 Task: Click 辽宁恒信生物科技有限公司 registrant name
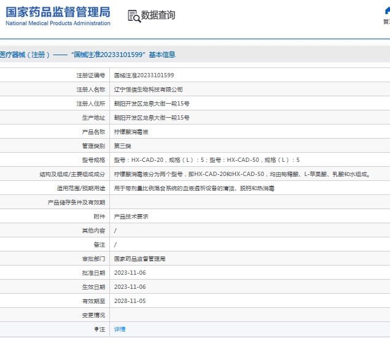tap(148, 90)
